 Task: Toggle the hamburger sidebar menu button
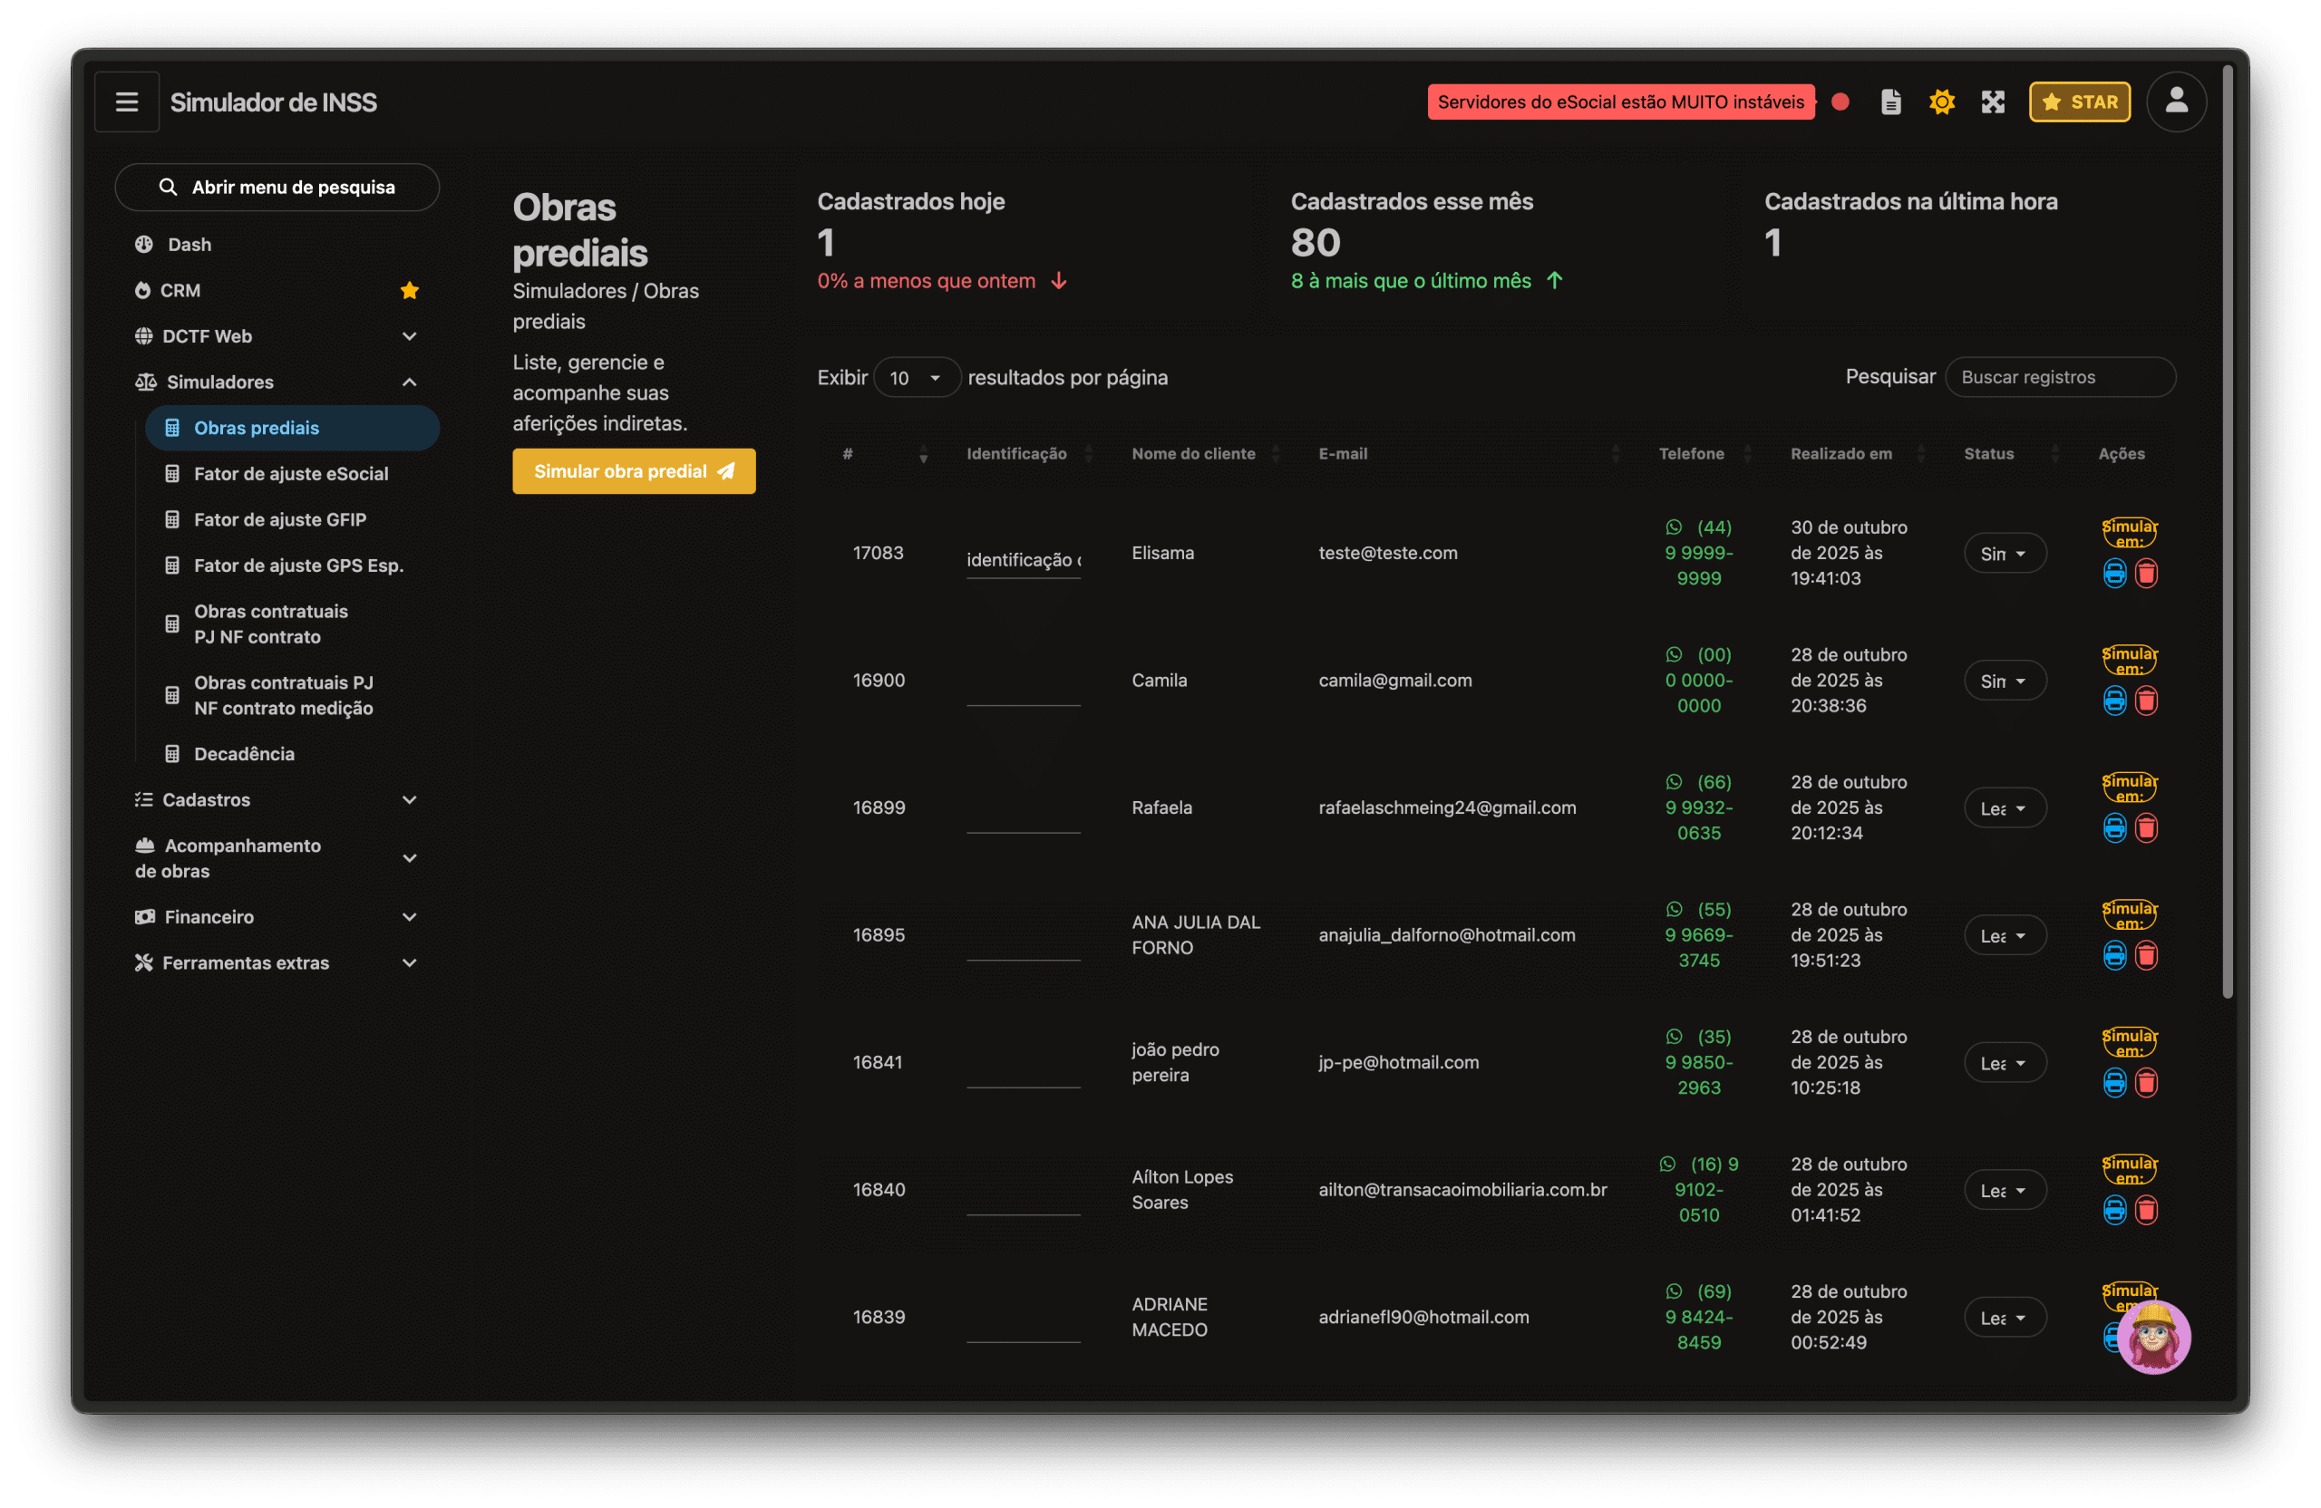click(x=127, y=102)
